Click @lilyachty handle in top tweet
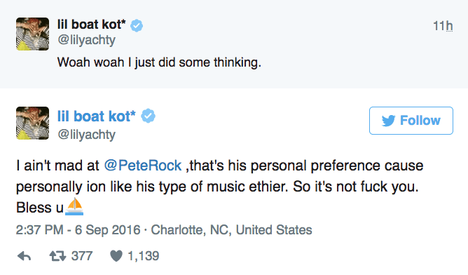This screenshot has height=275, width=468. click(x=87, y=40)
